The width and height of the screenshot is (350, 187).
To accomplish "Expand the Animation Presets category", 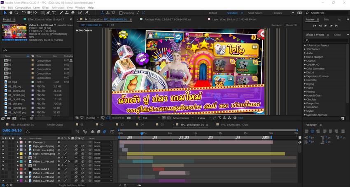I will tap(305, 45).
